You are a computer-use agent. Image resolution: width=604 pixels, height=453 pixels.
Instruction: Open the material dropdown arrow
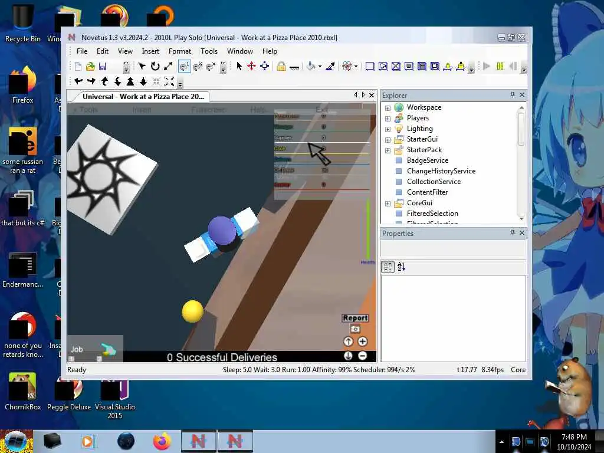356,66
